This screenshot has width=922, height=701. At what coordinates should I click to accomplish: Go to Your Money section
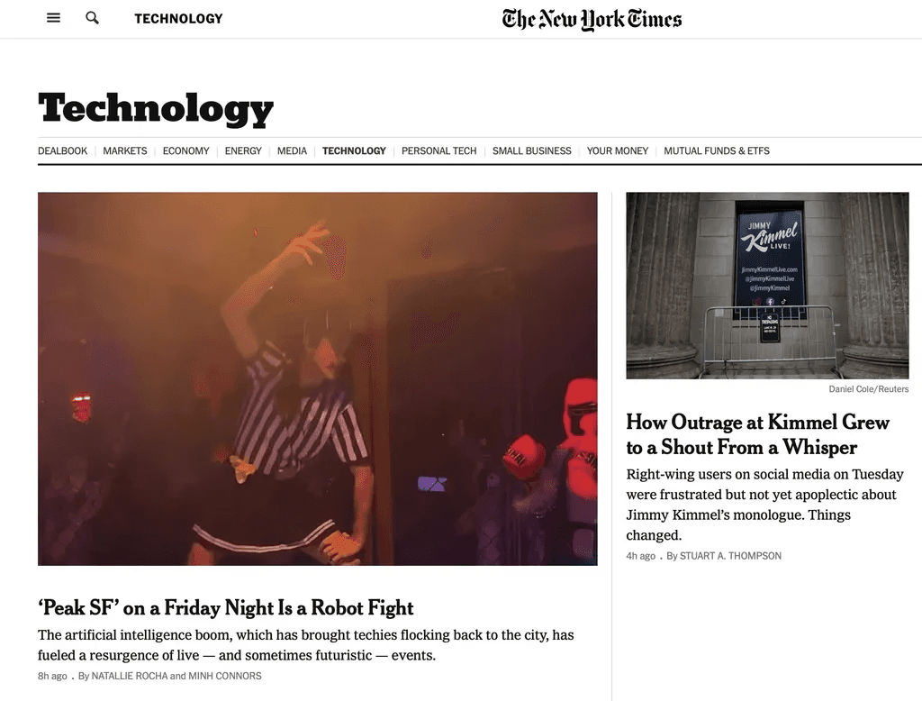(618, 150)
